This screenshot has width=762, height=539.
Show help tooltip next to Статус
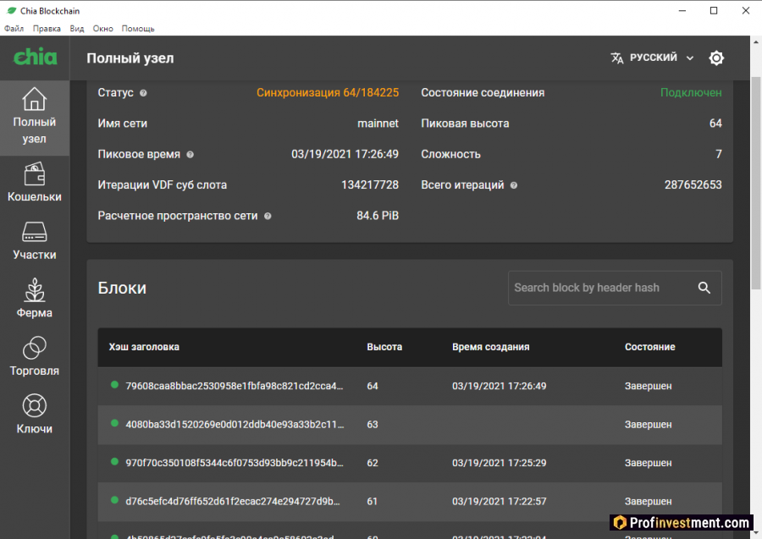pyautogui.click(x=143, y=93)
